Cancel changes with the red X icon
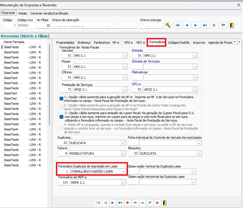 pos(157,203)
